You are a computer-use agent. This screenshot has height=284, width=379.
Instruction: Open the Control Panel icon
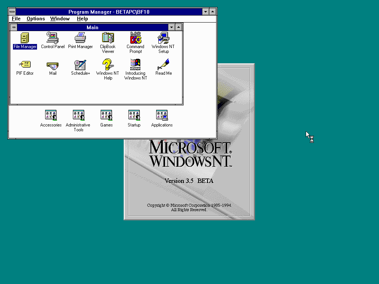point(53,38)
